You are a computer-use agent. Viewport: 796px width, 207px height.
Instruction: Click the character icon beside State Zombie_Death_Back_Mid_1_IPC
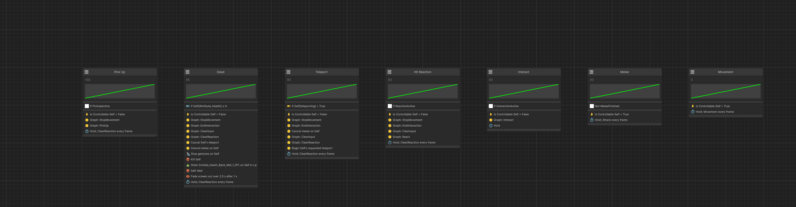point(188,165)
